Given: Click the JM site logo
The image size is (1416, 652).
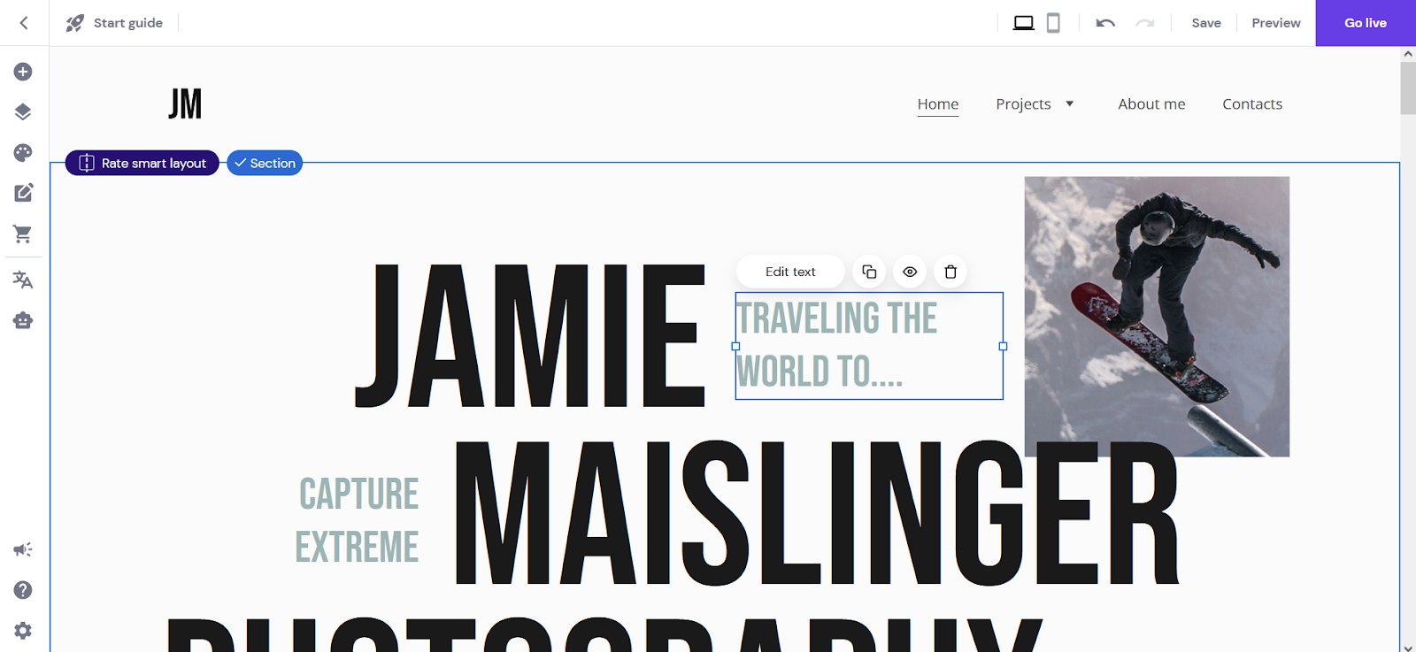Looking at the screenshot, I should click(185, 104).
